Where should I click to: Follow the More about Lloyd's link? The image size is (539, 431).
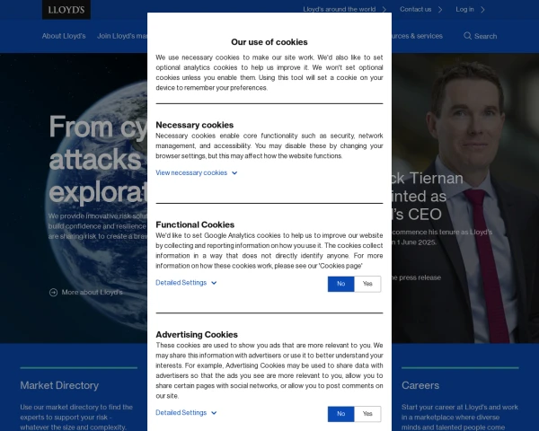93,293
